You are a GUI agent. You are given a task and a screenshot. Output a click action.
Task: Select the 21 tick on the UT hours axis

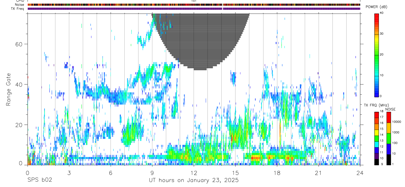(x=318, y=173)
